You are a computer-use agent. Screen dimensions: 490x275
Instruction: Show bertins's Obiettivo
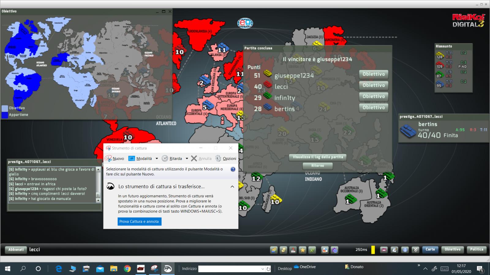pos(374,108)
